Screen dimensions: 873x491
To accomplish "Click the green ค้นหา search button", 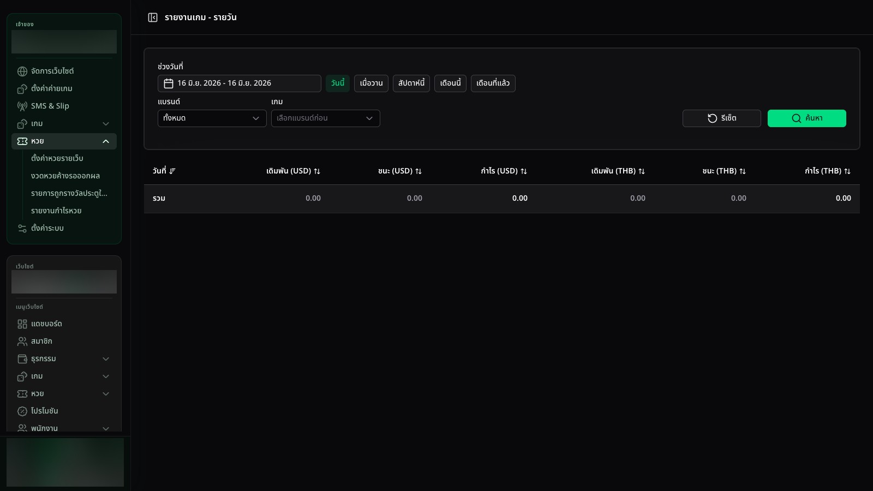I will [807, 118].
